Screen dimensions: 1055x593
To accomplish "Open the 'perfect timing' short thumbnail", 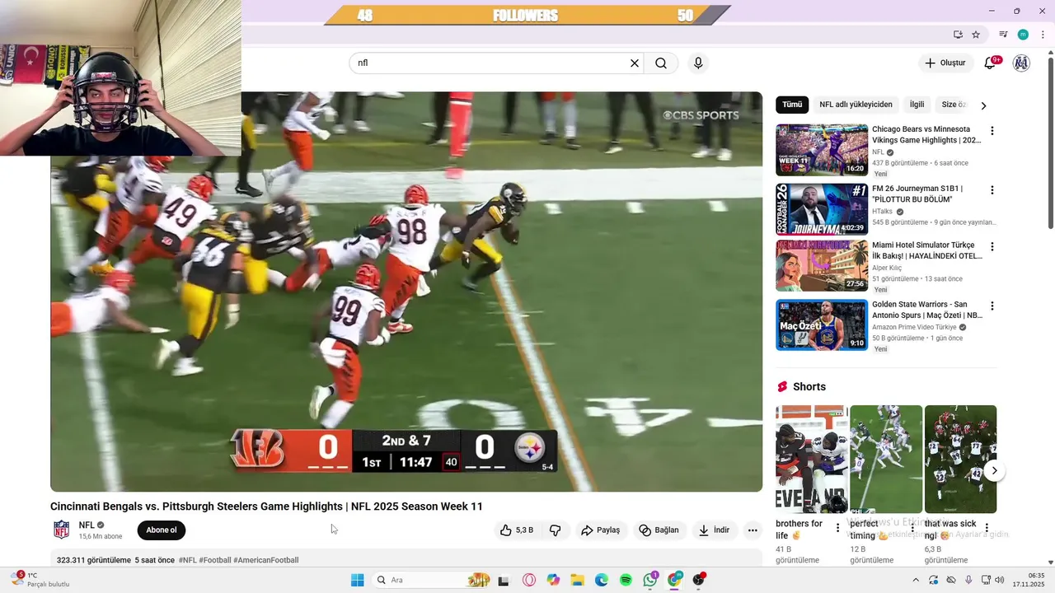I will [x=886, y=460].
